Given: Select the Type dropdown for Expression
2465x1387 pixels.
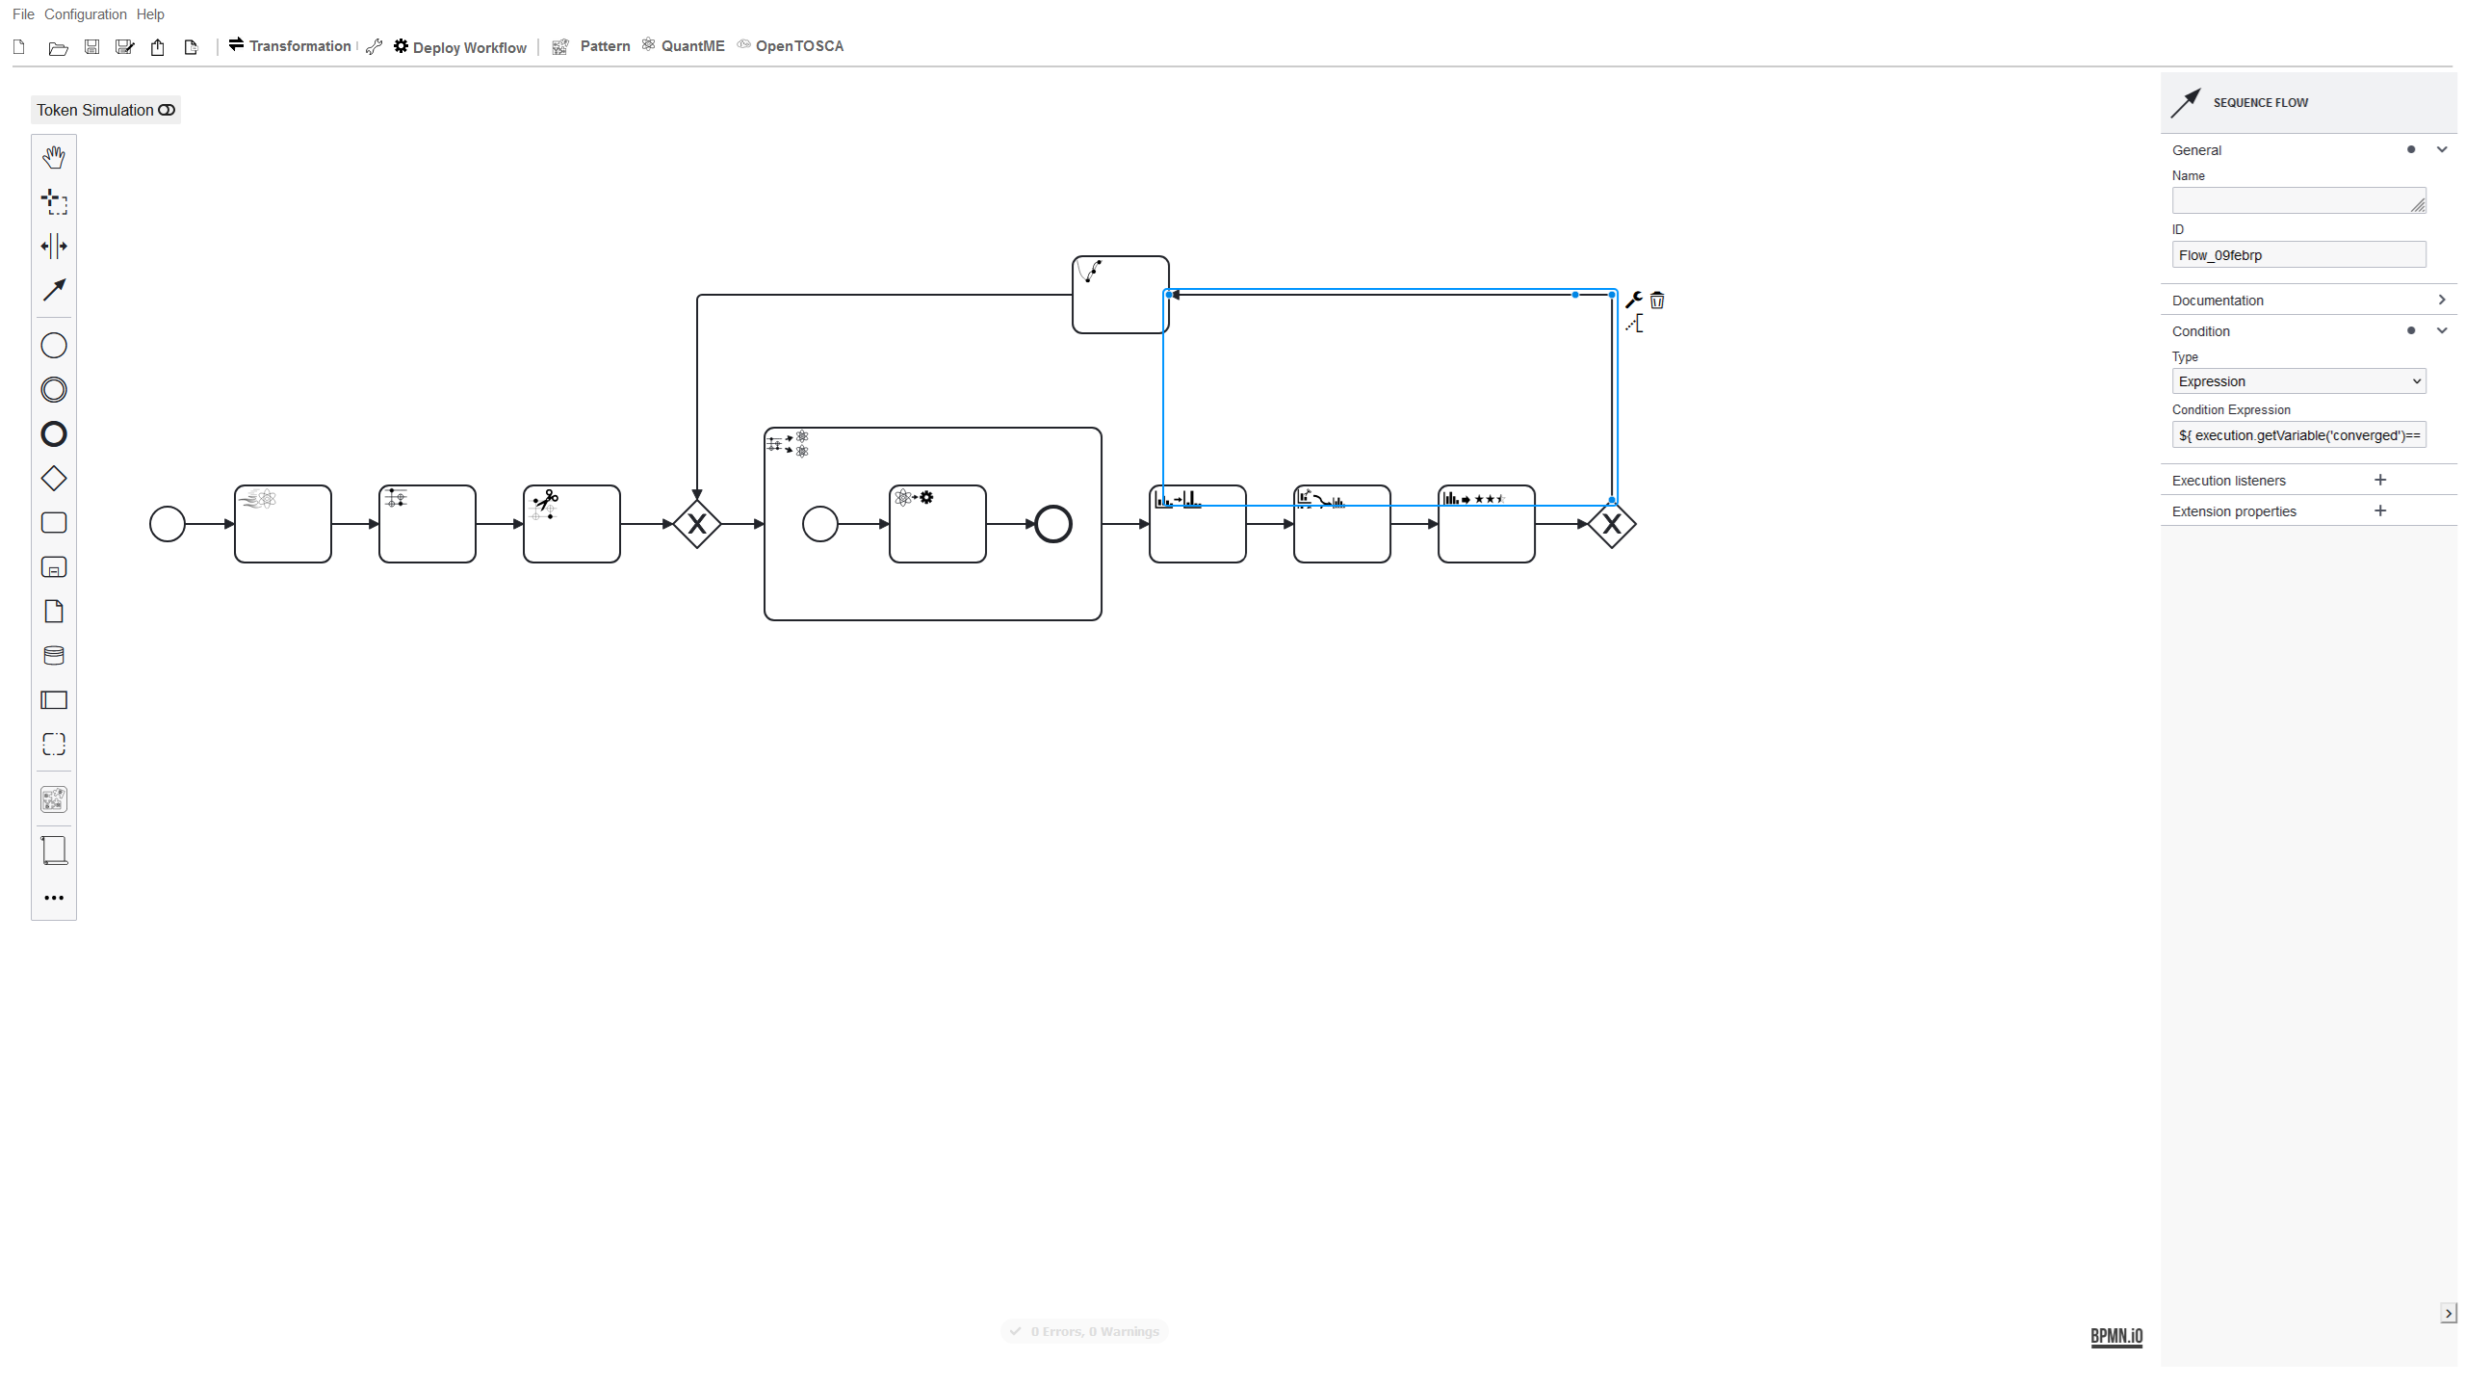Looking at the screenshot, I should tap(2297, 381).
